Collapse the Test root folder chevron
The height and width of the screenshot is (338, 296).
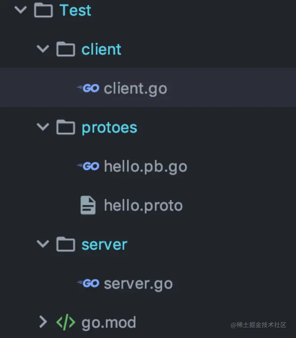click(x=21, y=10)
